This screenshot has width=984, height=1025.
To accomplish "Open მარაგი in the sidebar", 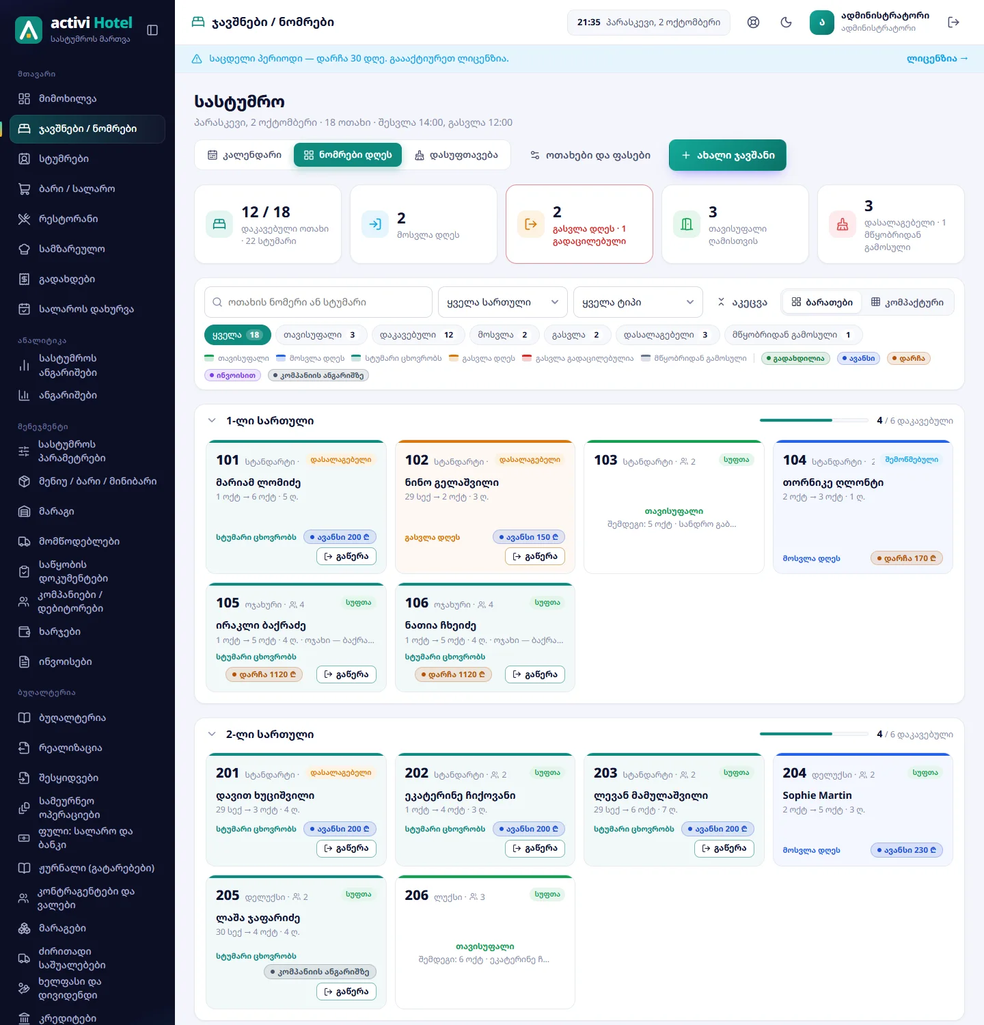I will point(87,511).
